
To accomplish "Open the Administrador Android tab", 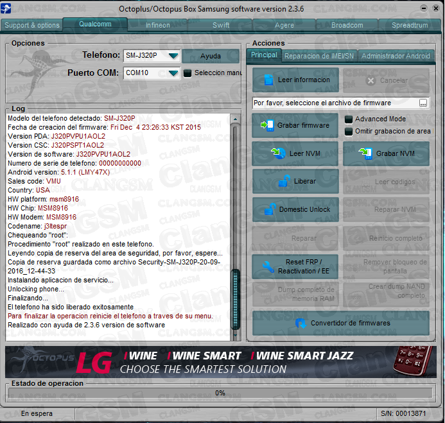I will pos(396,56).
